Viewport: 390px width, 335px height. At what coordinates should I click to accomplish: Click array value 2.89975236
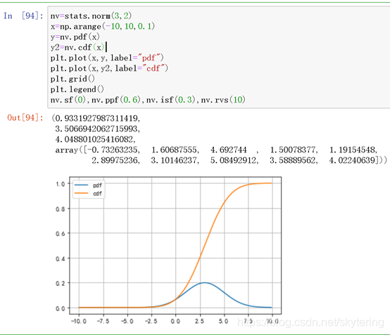tap(115, 160)
